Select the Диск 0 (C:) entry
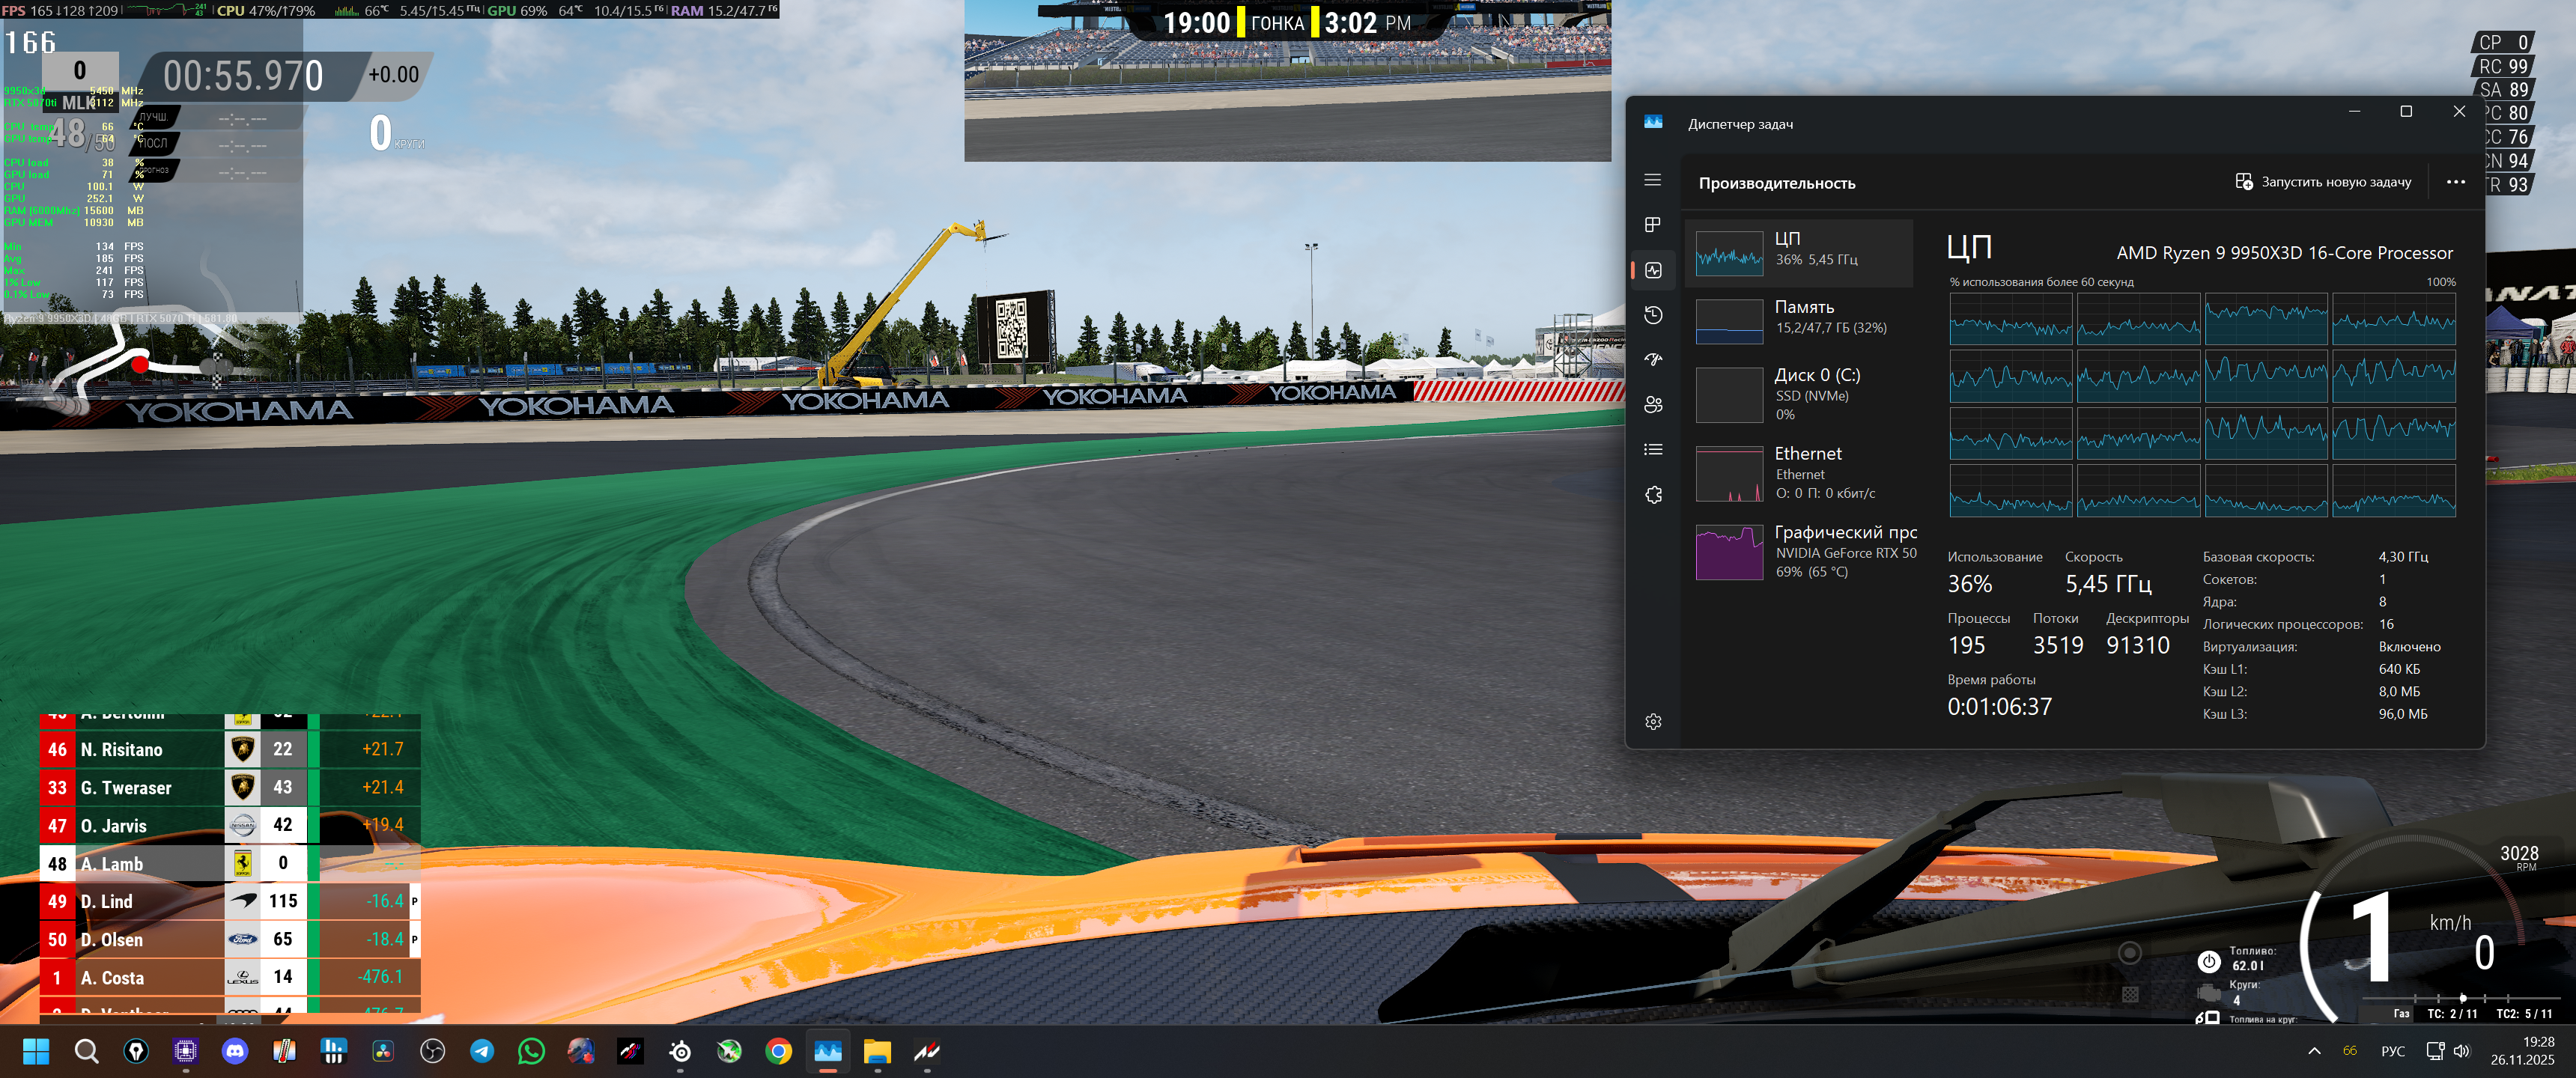This screenshot has height=1078, width=2576. [x=1798, y=394]
